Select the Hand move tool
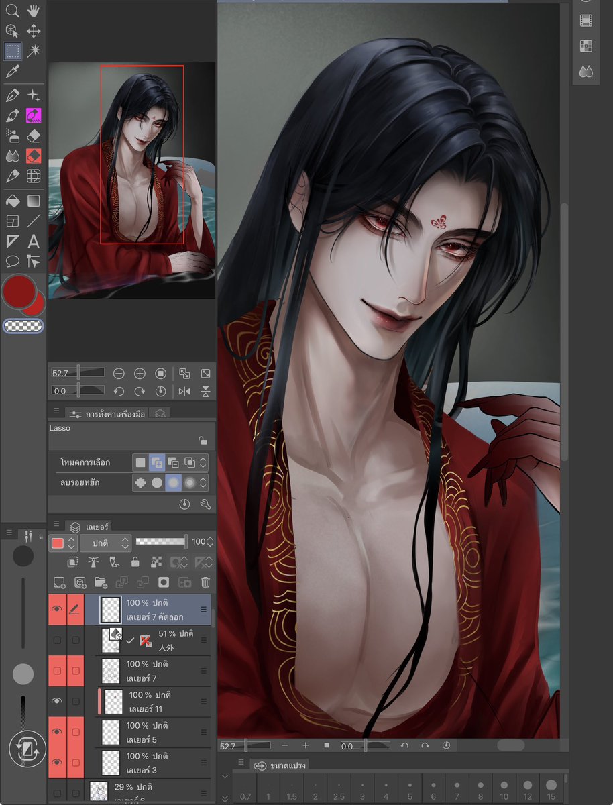The width and height of the screenshot is (613, 805). click(34, 11)
